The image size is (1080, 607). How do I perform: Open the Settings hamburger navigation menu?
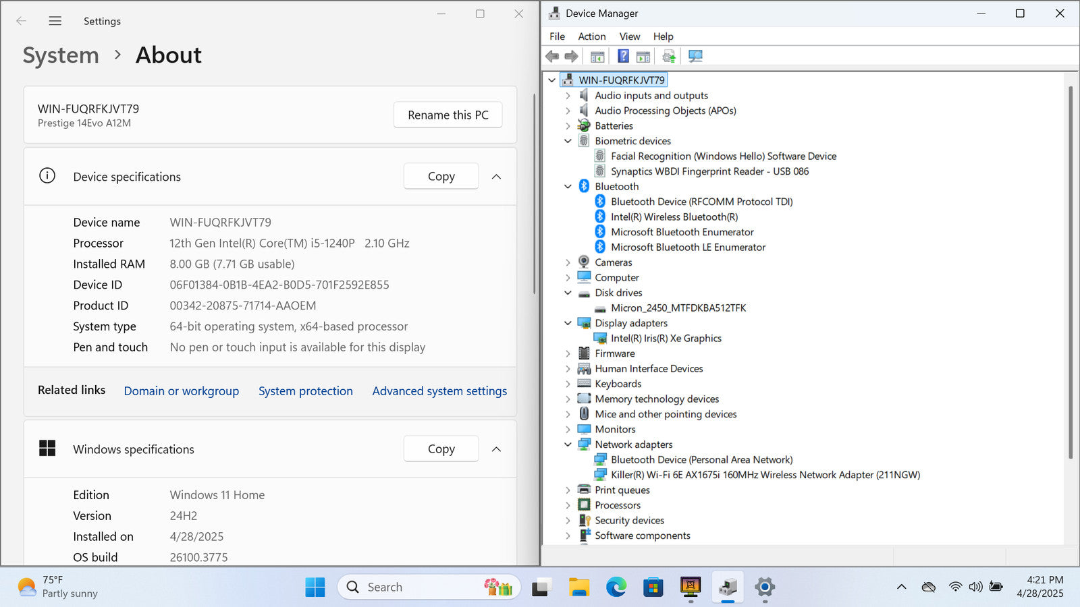pyautogui.click(x=55, y=21)
